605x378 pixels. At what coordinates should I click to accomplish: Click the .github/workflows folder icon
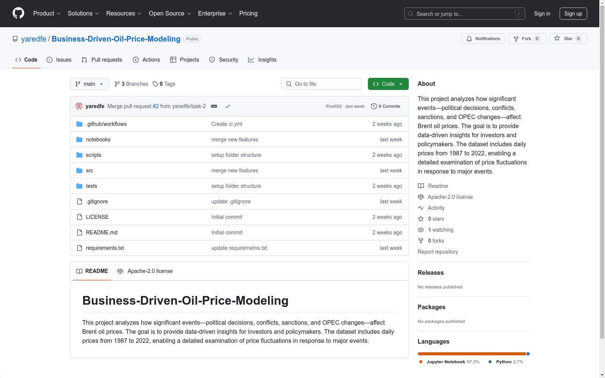(x=79, y=124)
